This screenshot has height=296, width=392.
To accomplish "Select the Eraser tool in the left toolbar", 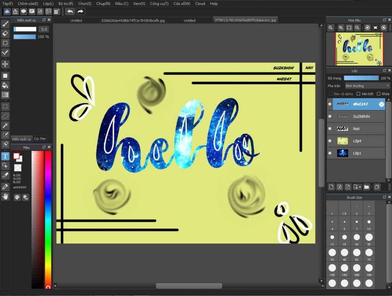I will click(x=5, y=33).
